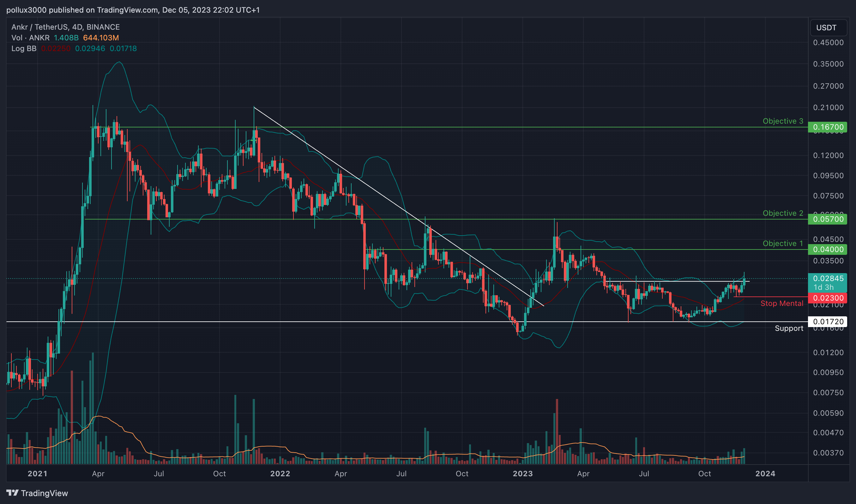Select the Support 0.01720 price label
The width and height of the screenshot is (856, 504).
pos(828,321)
